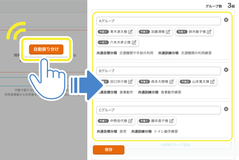This screenshot has width=239, height=160.
Task: Open edit icon for 森本大樹様
Action: [x=172, y=82]
